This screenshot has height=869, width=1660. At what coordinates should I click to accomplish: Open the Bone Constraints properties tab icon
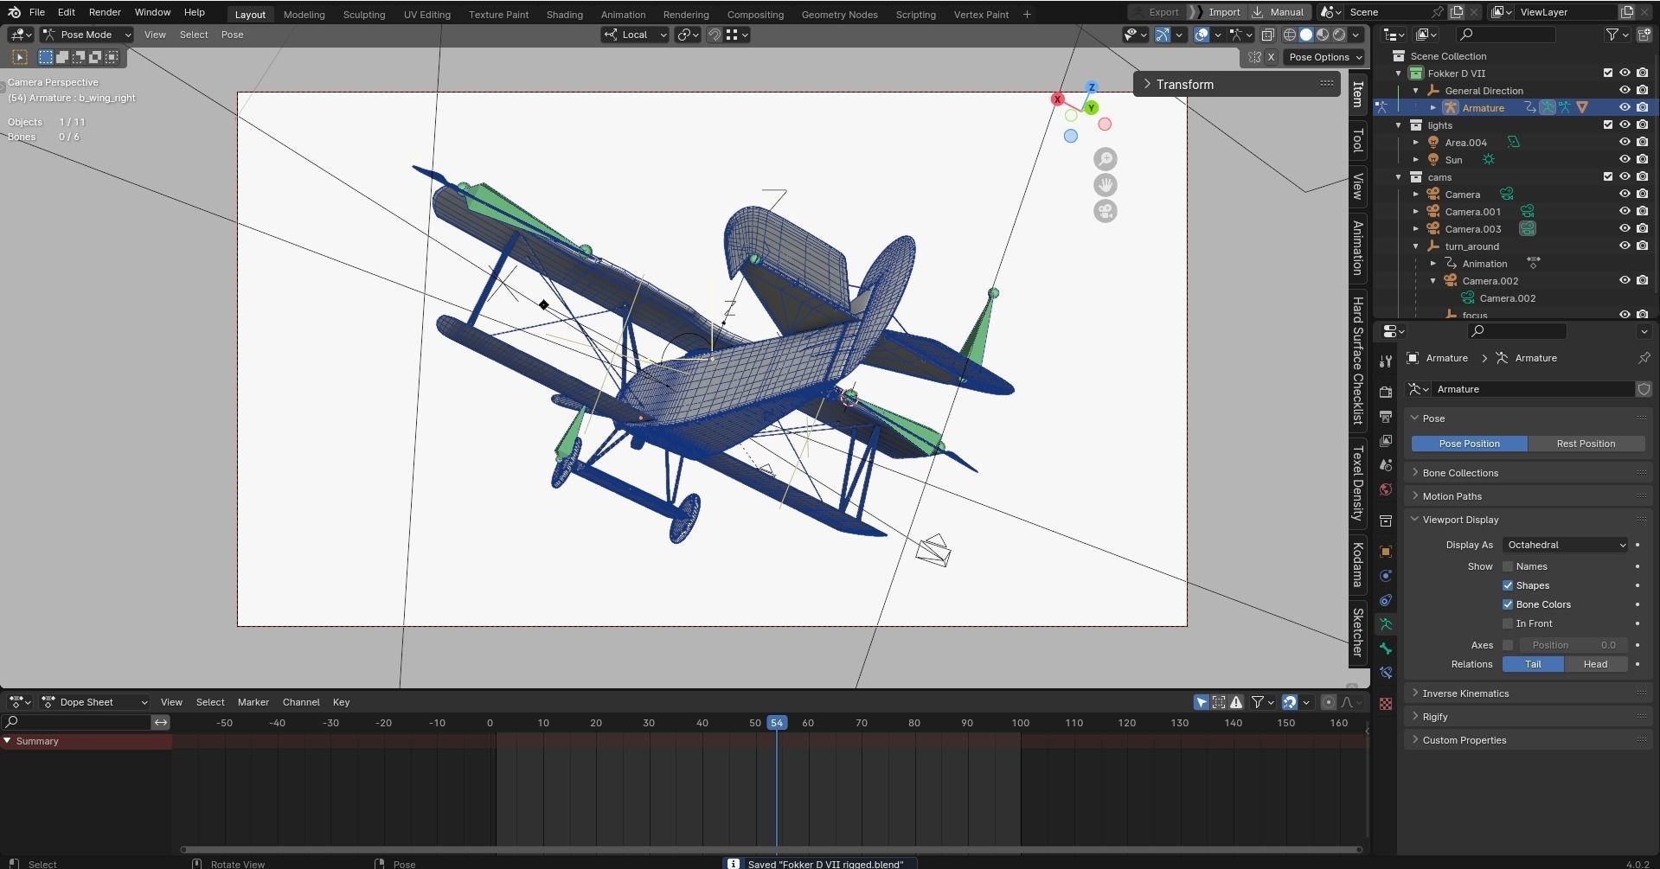coord(1386,673)
